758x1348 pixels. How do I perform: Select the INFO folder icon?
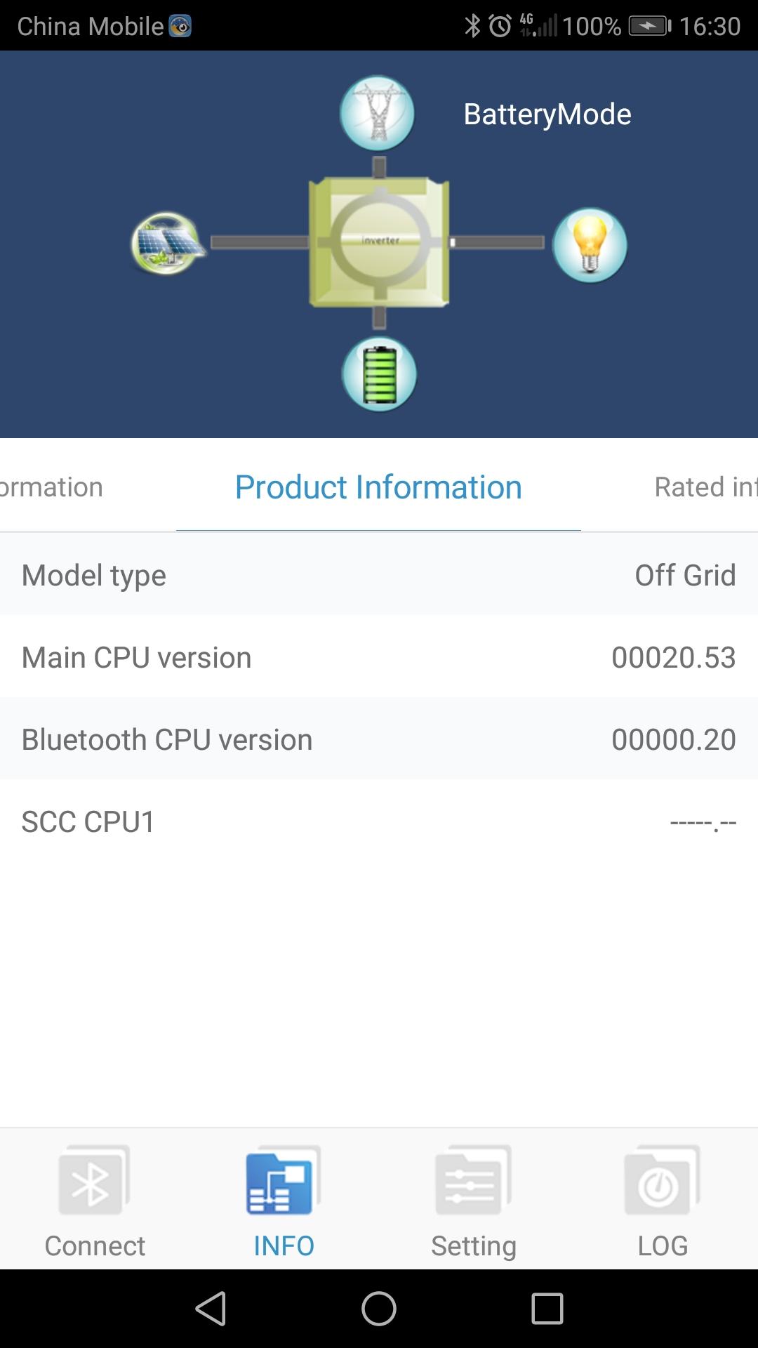[284, 1181]
